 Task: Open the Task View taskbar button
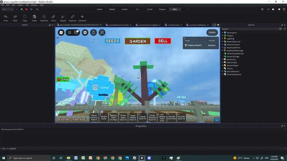(x=61, y=158)
